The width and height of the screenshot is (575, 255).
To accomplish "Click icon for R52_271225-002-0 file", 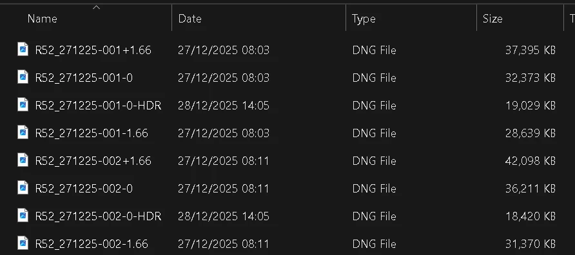I will [23, 188].
